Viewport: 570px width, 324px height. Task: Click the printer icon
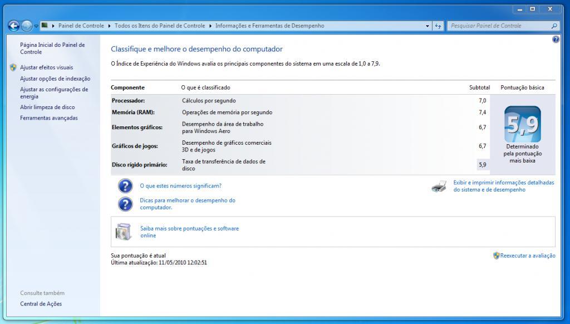click(439, 186)
